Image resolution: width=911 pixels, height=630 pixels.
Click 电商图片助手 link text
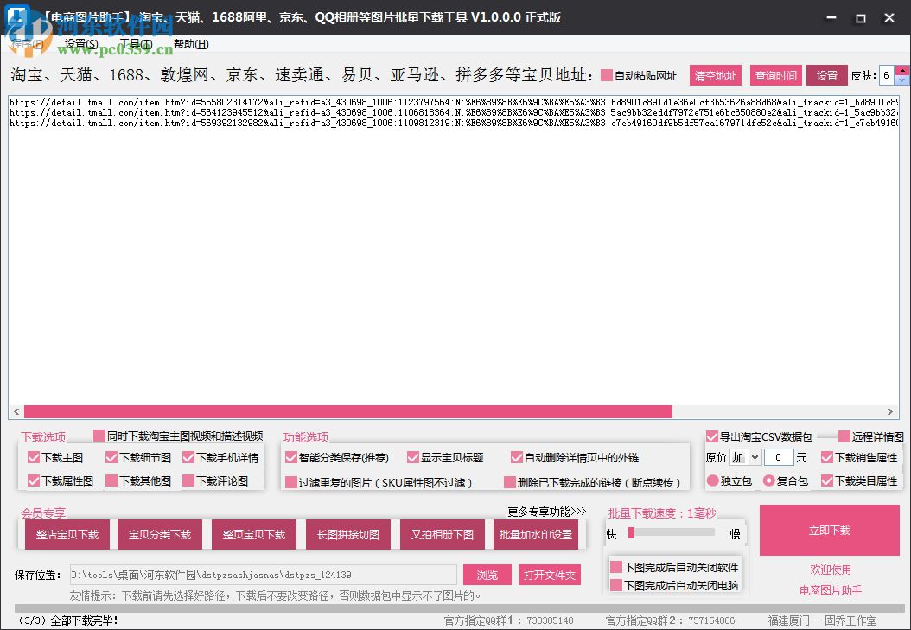coord(831,590)
